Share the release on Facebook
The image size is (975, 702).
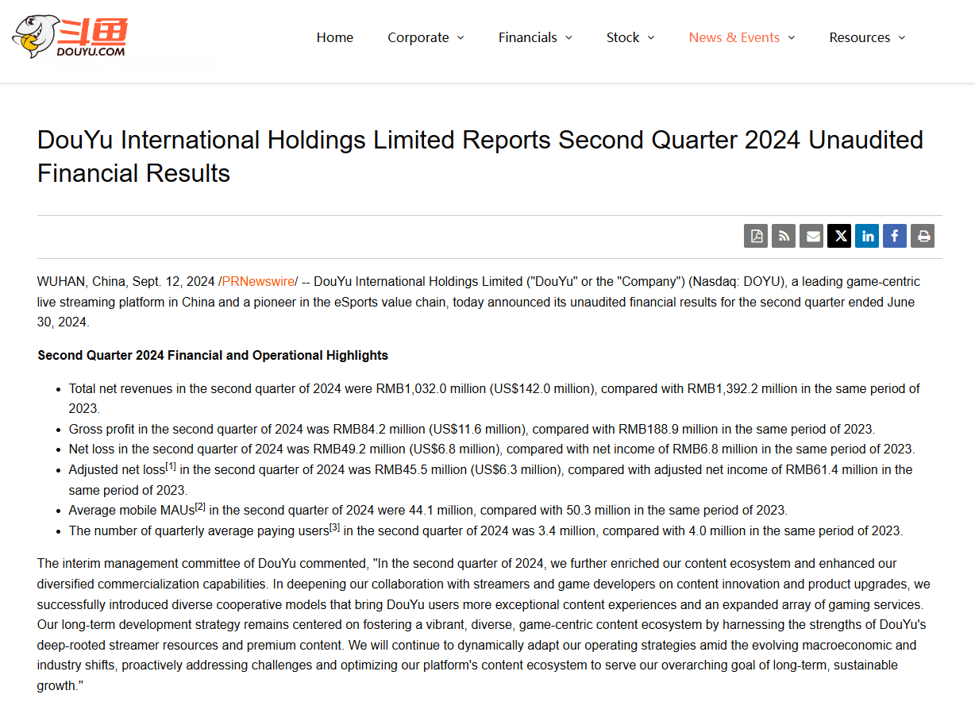(x=895, y=236)
